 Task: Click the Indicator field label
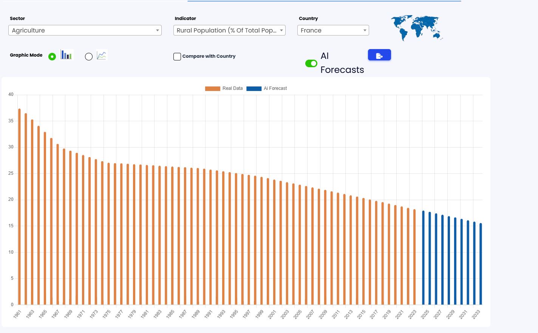coord(186,18)
